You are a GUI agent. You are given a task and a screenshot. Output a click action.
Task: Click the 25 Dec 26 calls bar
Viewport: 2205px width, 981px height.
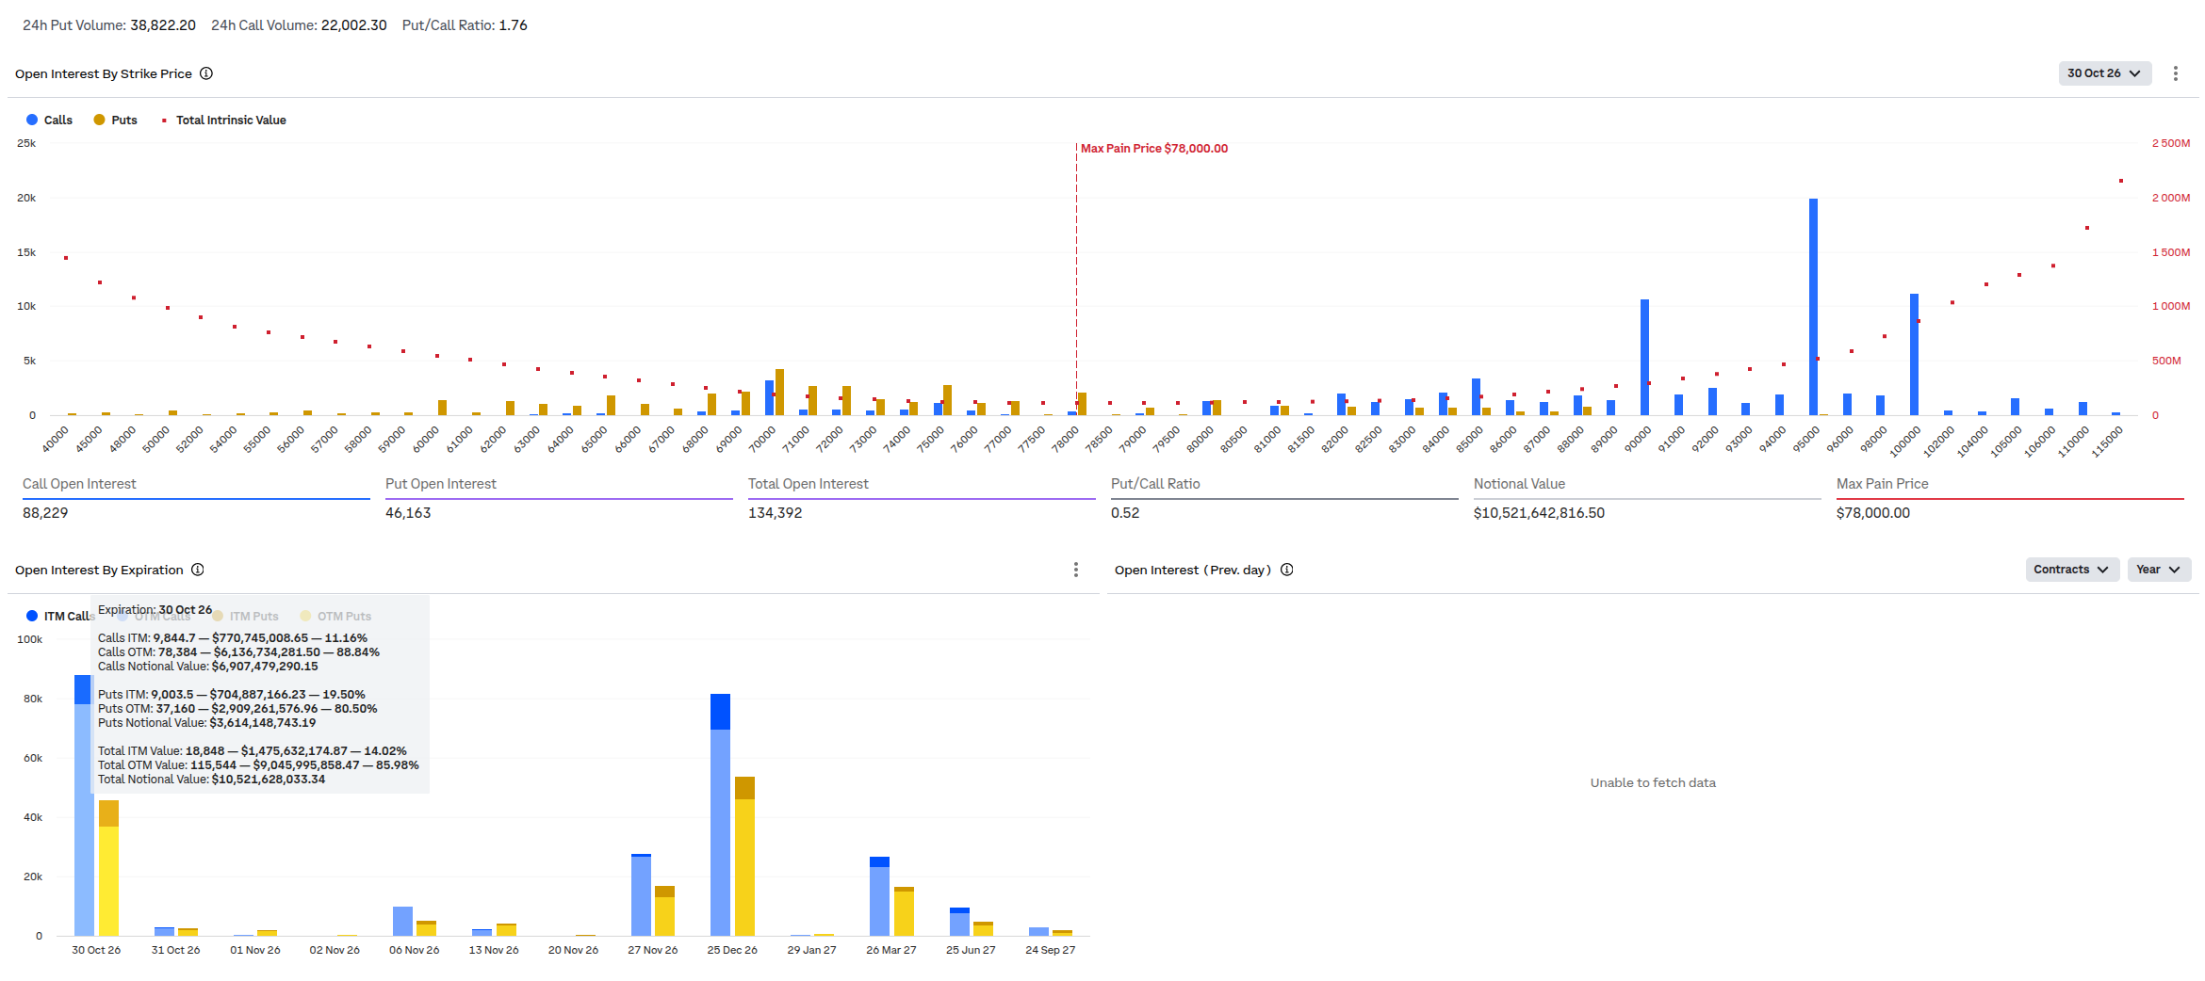[x=720, y=815]
